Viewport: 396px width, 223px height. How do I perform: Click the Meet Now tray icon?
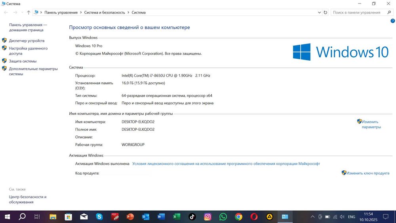(x=320, y=217)
